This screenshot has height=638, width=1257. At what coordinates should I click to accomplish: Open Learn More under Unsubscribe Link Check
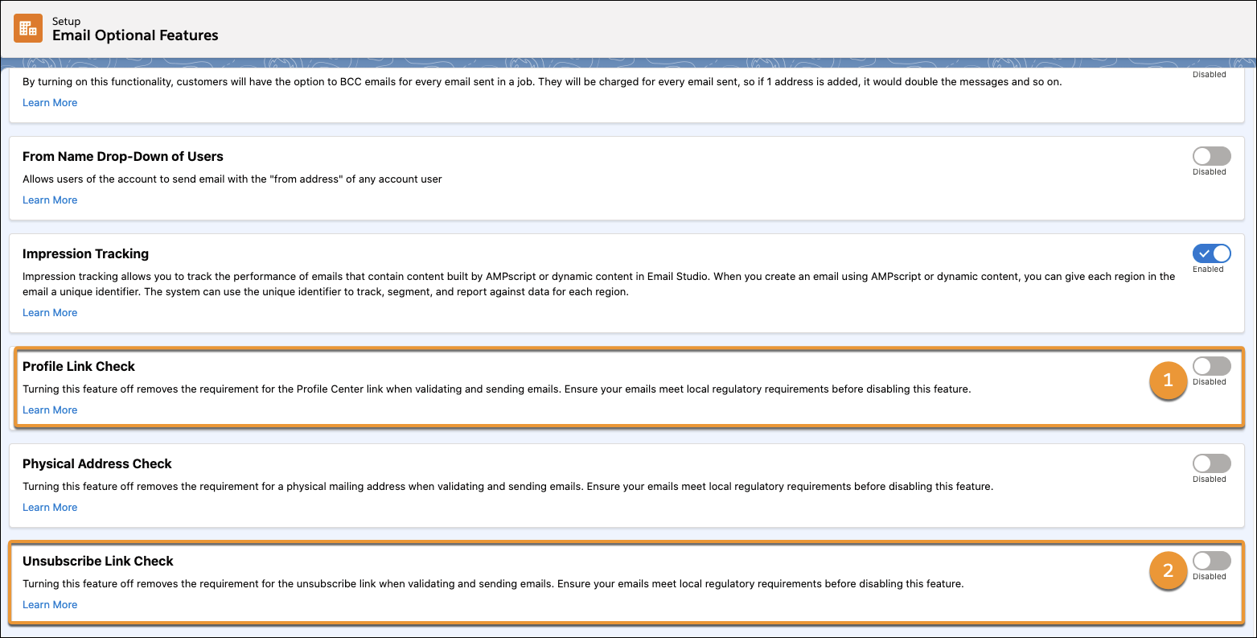pyautogui.click(x=49, y=604)
